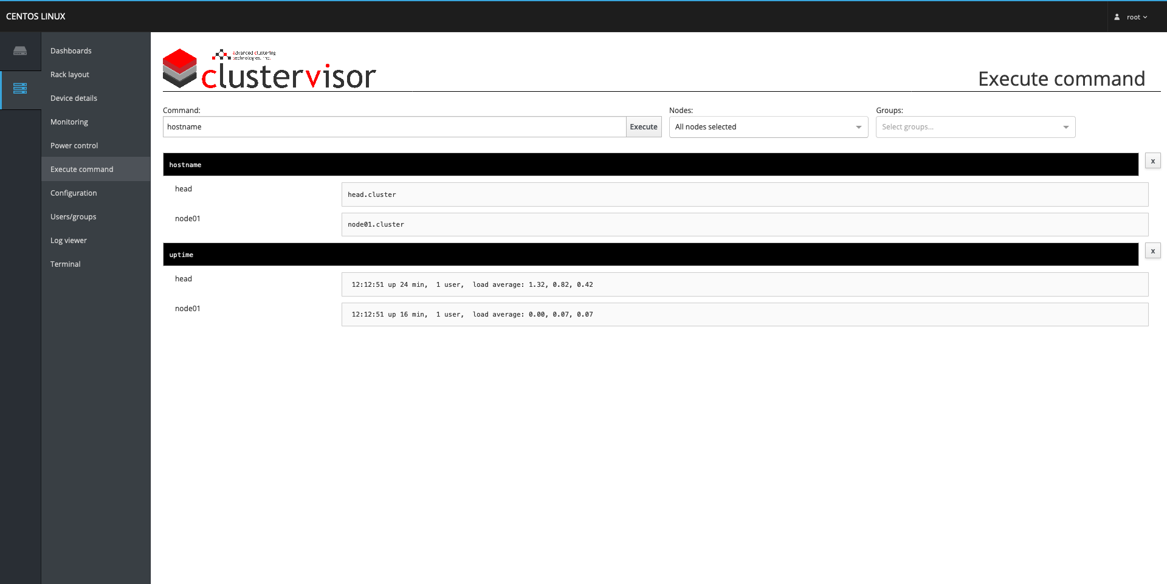Open the Log viewer
The width and height of the screenshot is (1167, 584).
[x=69, y=241]
